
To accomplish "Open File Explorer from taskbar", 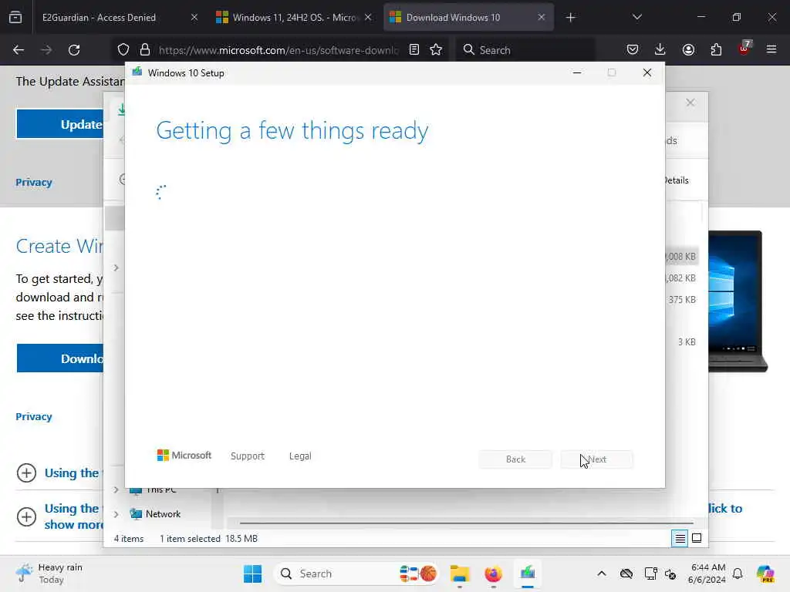I will 460,573.
